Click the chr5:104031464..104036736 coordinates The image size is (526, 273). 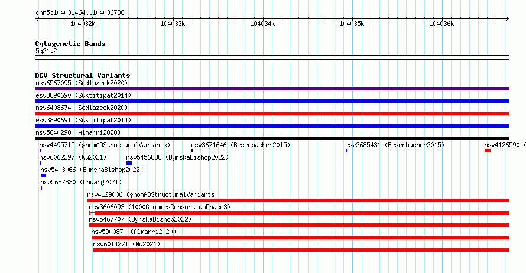coord(80,13)
